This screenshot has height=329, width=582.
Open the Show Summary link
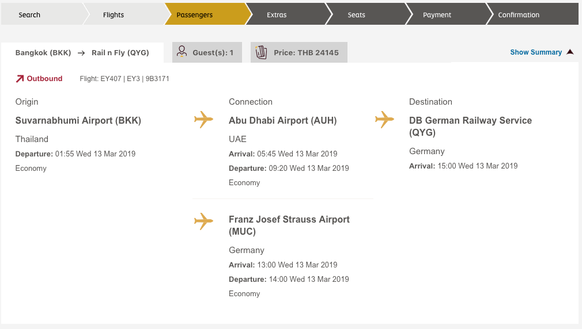pyautogui.click(x=536, y=52)
